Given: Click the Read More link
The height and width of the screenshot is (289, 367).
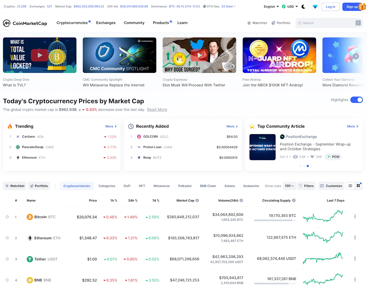Looking at the screenshot, I should tap(157, 110).
